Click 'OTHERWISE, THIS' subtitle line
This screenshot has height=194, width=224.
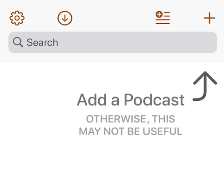click(x=130, y=119)
